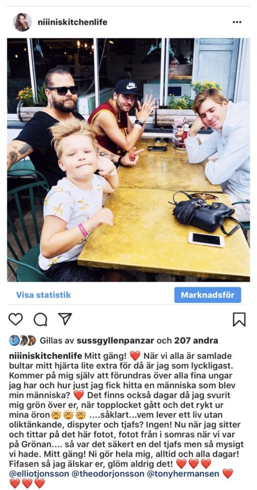Tap niiiniskitchenlife profile picture
The image size is (257, 490).
click(x=22, y=22)
